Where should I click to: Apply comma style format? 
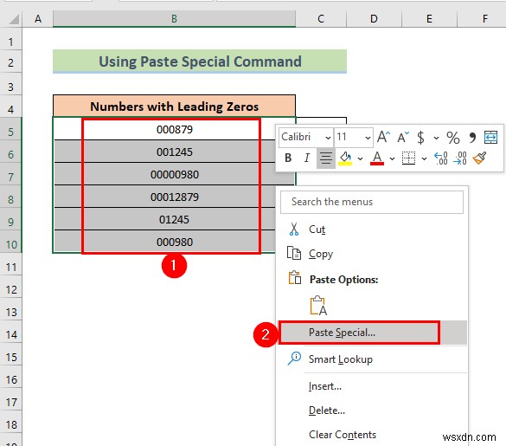pos(472,138)
